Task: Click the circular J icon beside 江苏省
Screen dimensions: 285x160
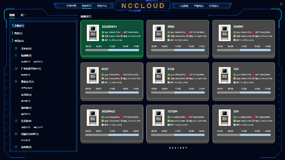Action: (16, 121)
